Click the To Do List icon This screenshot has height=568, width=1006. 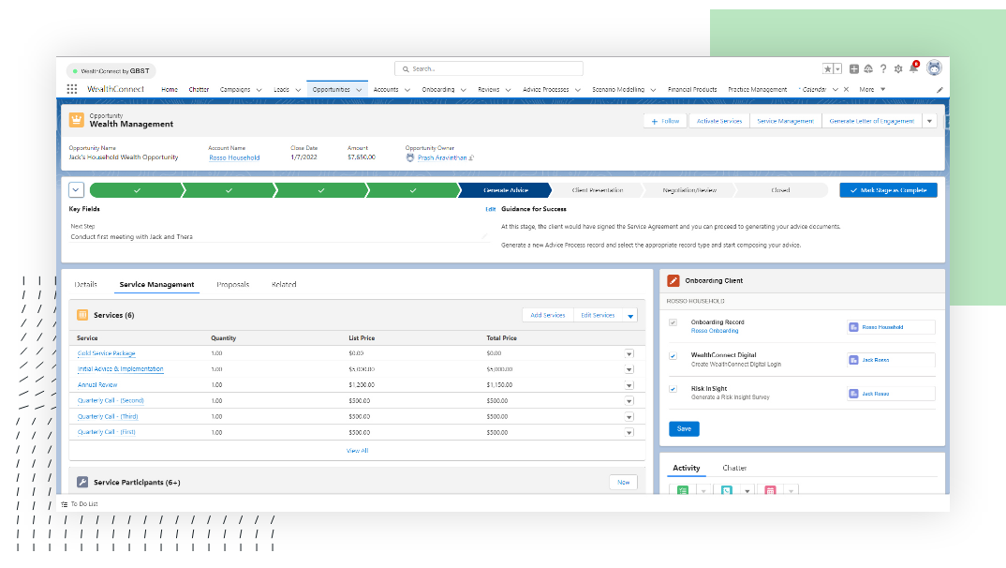(x=64, y=504)
